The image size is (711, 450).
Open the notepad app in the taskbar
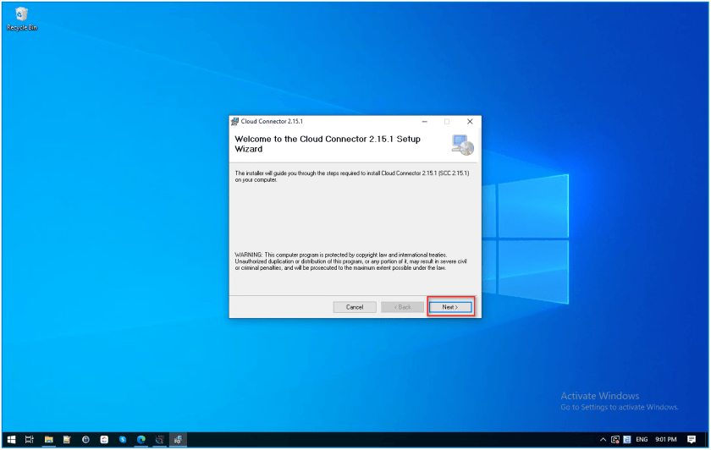(x=67, y=439)
